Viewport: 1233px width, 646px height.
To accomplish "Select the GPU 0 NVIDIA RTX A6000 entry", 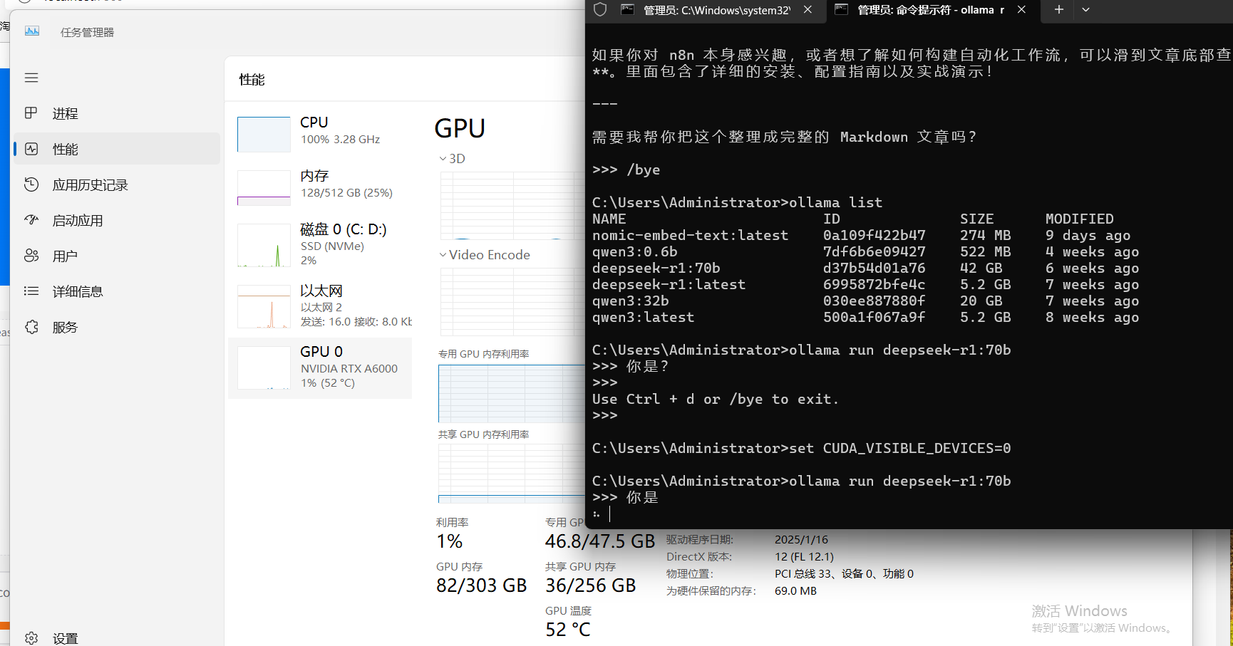I will pyautogui.click(x=321, y=368).
